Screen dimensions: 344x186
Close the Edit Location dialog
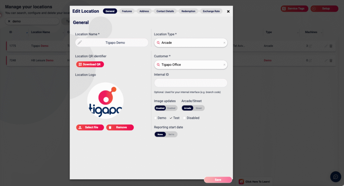[228, 11]
